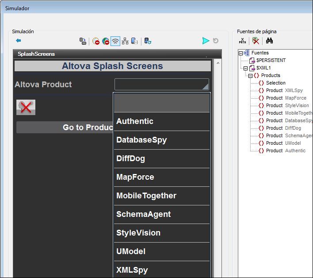Collapse the $XML1 tree node

tap(245, 68)
